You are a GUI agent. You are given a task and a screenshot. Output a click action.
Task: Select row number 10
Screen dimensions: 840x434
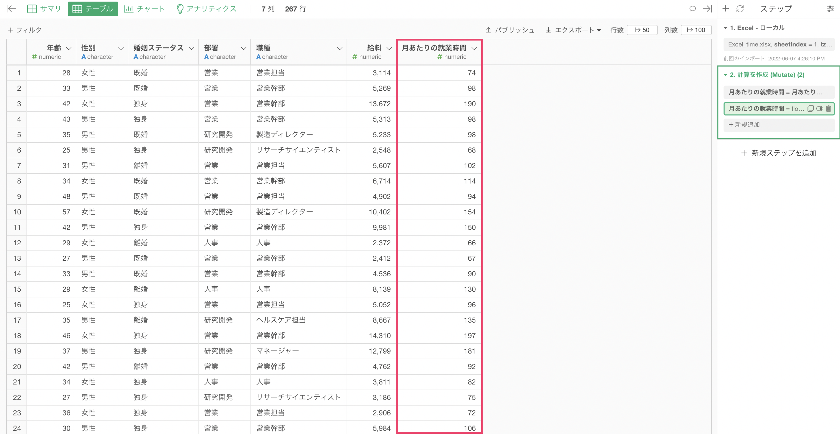(17, 212)
